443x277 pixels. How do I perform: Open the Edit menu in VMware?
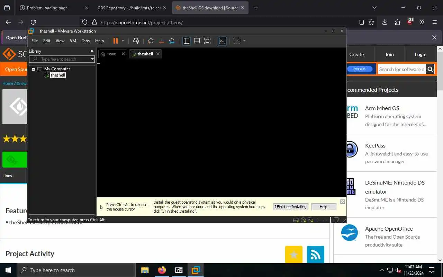(x=47, y=41)
